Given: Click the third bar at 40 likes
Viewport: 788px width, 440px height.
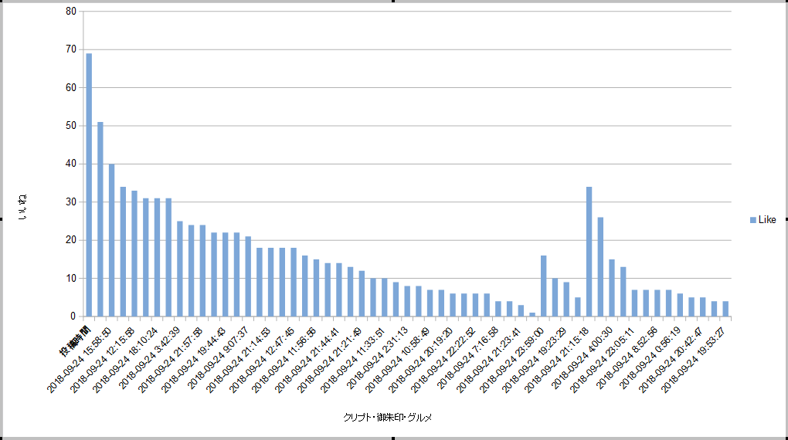Looking at the screenshot, I should (111, 239).
